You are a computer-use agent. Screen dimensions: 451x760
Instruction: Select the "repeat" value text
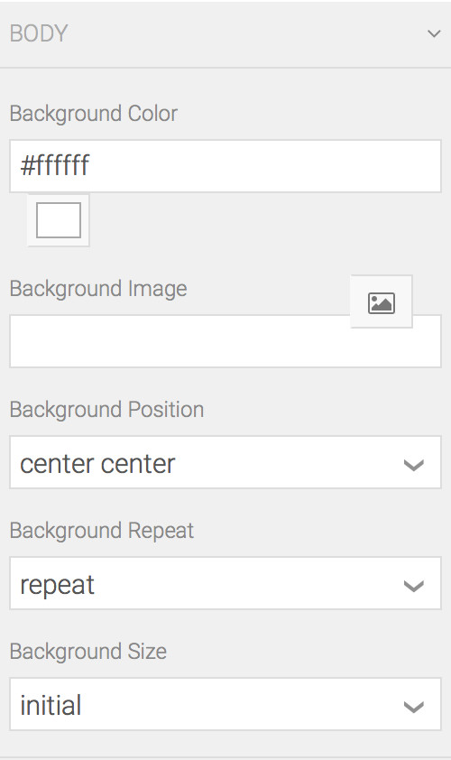pyautogui.click(x=57, y=586)
